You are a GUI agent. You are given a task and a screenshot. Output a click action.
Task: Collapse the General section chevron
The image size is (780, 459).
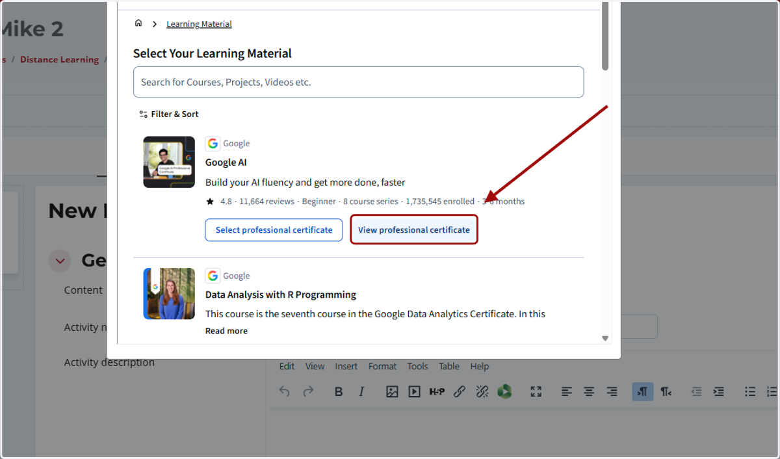(x=60, y=261)
